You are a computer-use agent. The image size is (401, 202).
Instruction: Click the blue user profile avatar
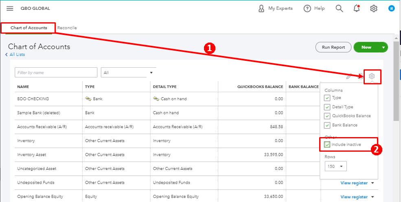click(x=391, y=9)
